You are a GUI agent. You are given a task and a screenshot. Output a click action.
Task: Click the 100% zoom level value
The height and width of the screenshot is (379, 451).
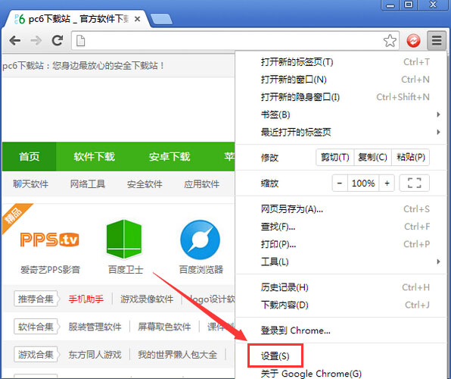[x=363, y=183]
